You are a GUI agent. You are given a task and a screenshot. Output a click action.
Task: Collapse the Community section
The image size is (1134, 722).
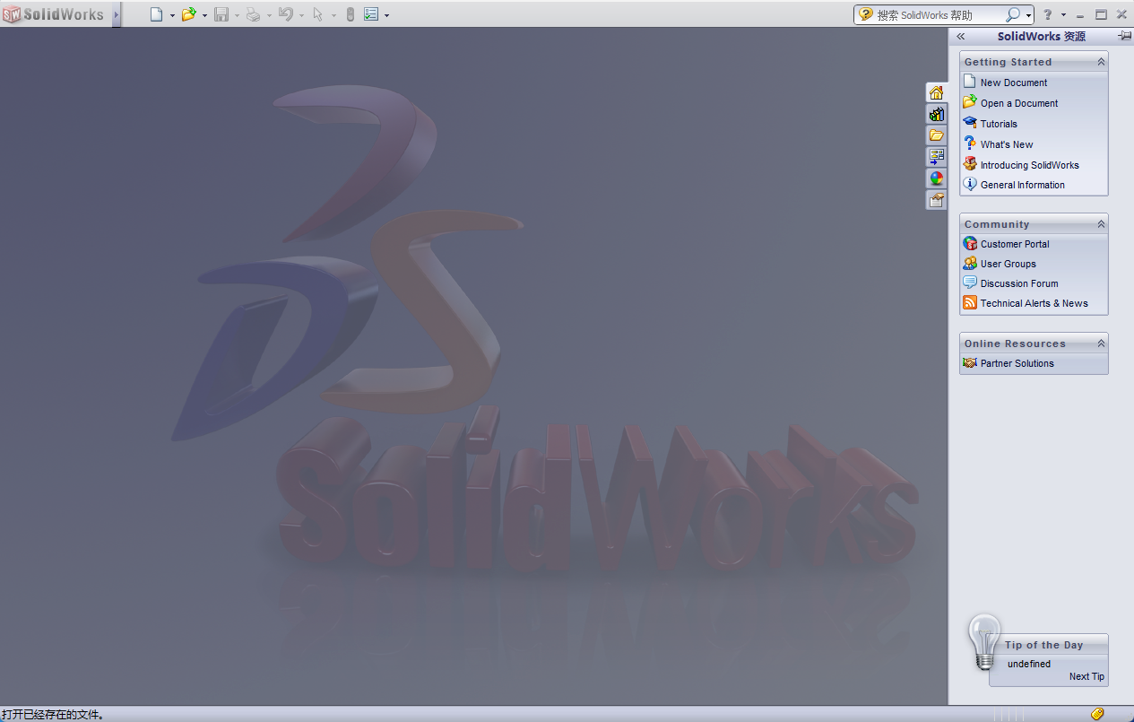coord(1100,223)
